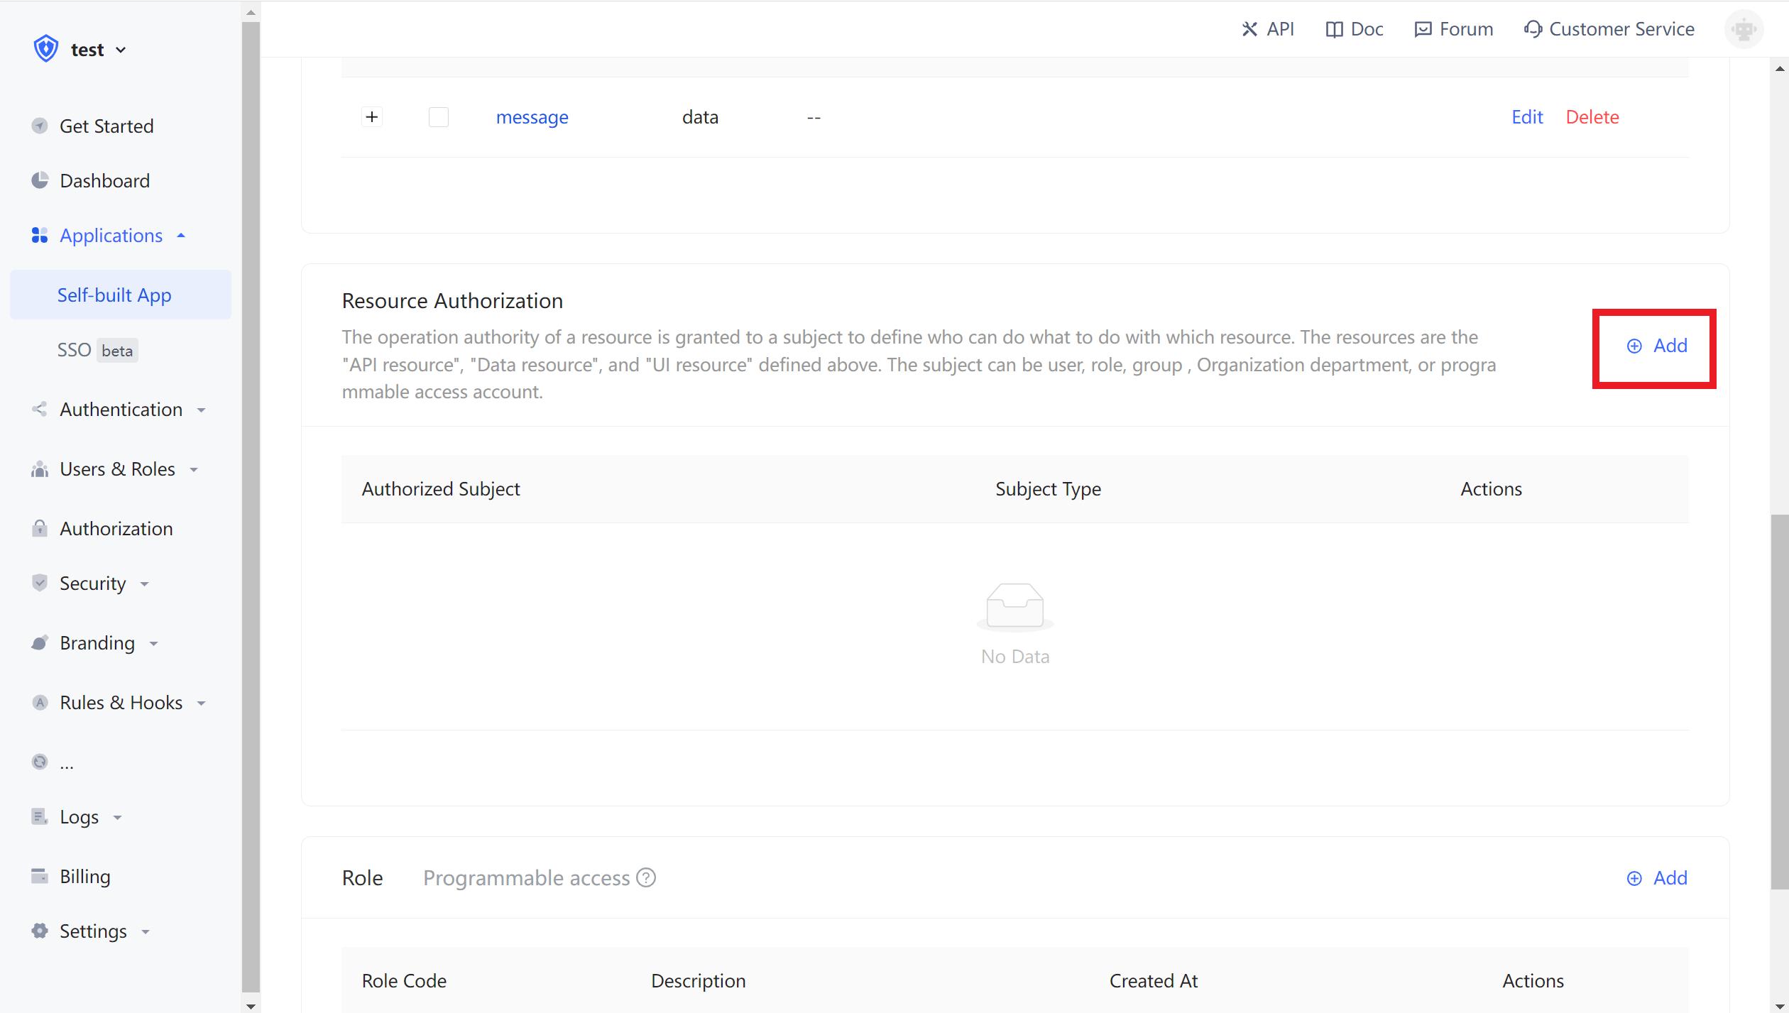Edit the message data resource
Screen dimensions: 1789x1013
click(x=1527, y=116)
